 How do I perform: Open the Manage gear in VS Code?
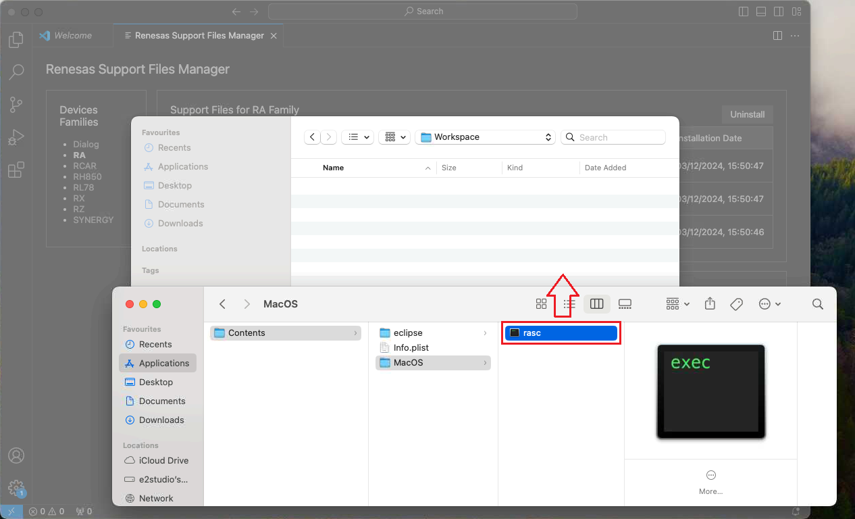point(16,487)
